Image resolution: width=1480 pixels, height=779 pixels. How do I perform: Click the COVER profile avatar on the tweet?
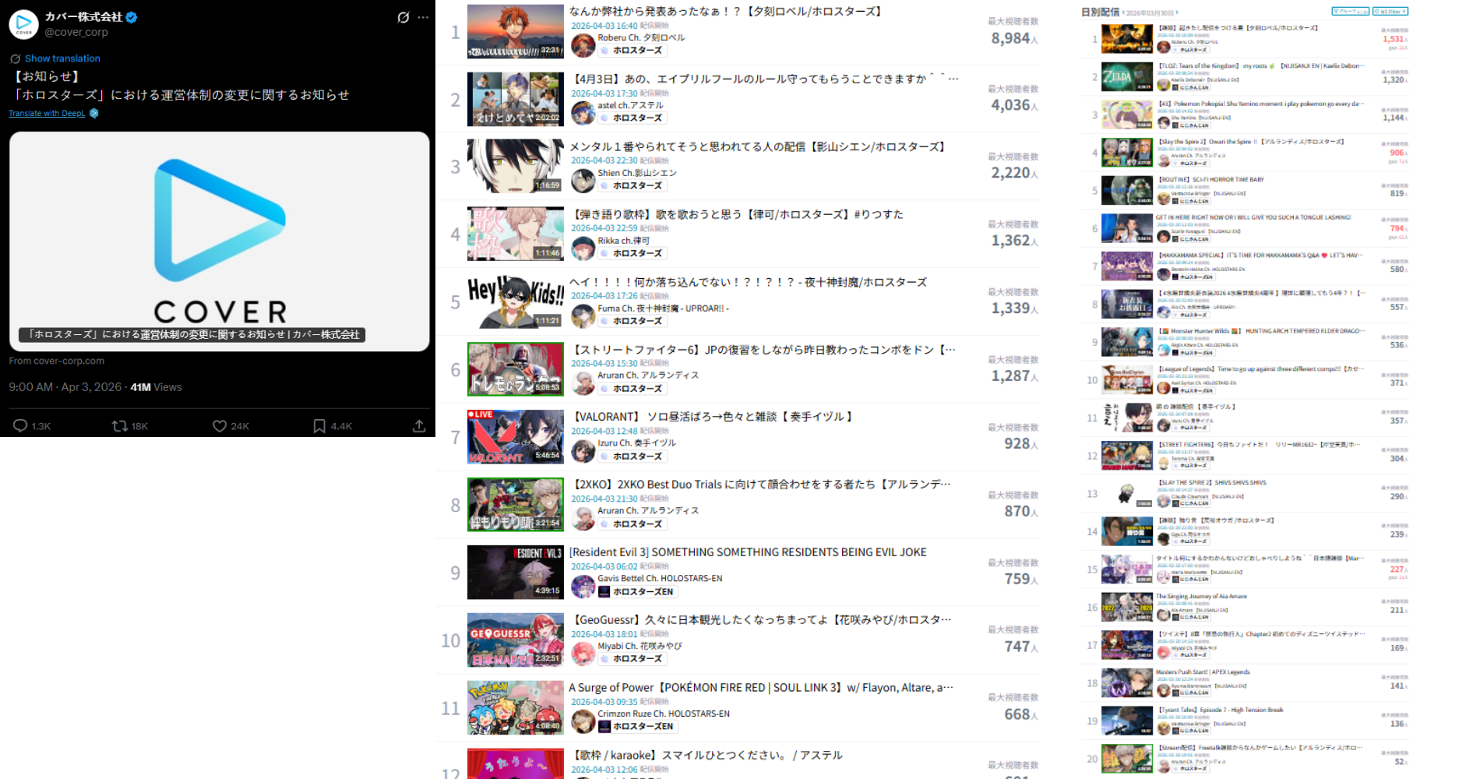tap(24, 24)
